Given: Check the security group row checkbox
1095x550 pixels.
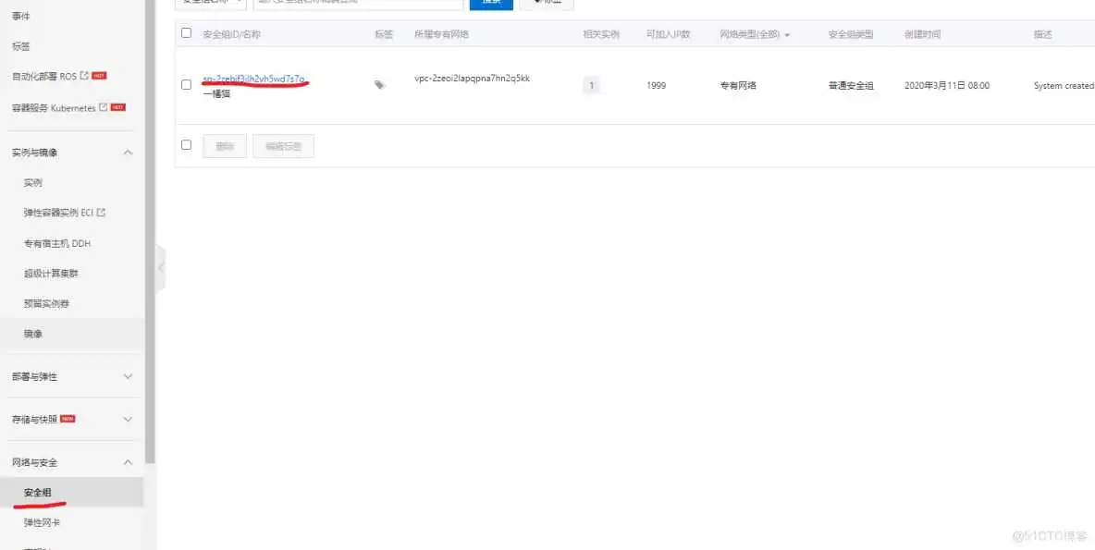Looking at the screenshot, I should click(187, 84).
